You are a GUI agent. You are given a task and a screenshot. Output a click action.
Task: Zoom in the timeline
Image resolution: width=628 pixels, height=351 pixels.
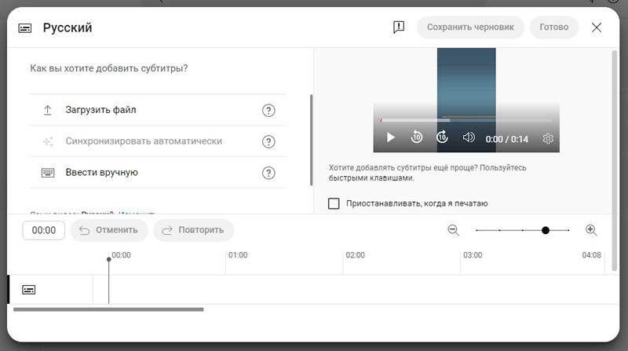click(x=591, y=230)
